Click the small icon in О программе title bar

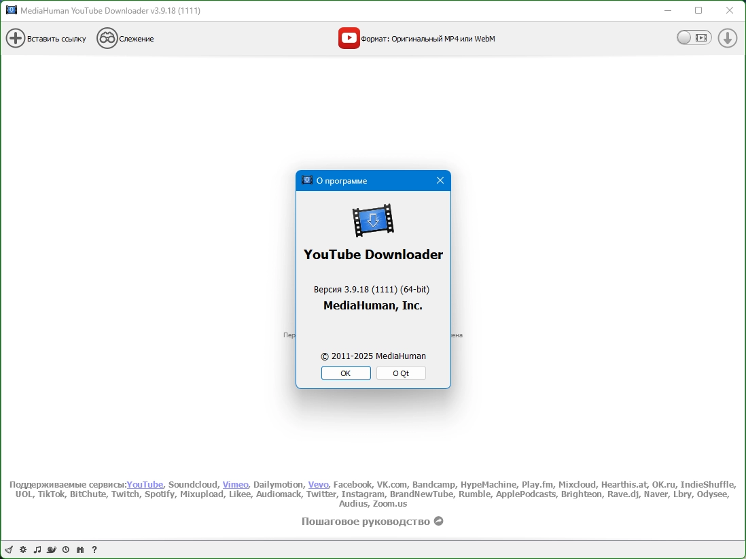coord(307,180)
